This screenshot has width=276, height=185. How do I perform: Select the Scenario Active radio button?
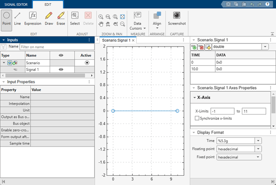[87, 63]
